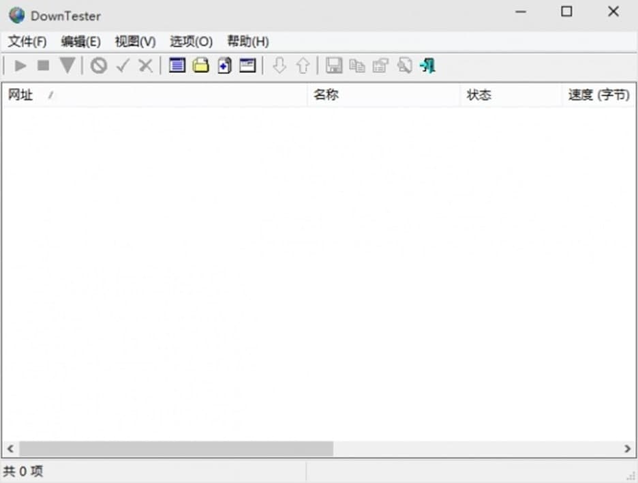Click the DownTester globe title icon
The height and width of the screenshot is (483, 638).
[x=17, y=16]
